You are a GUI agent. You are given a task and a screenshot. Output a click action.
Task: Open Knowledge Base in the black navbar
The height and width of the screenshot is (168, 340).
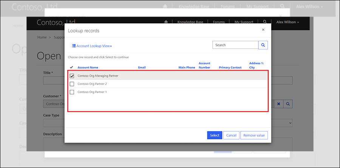pos(190,22)
